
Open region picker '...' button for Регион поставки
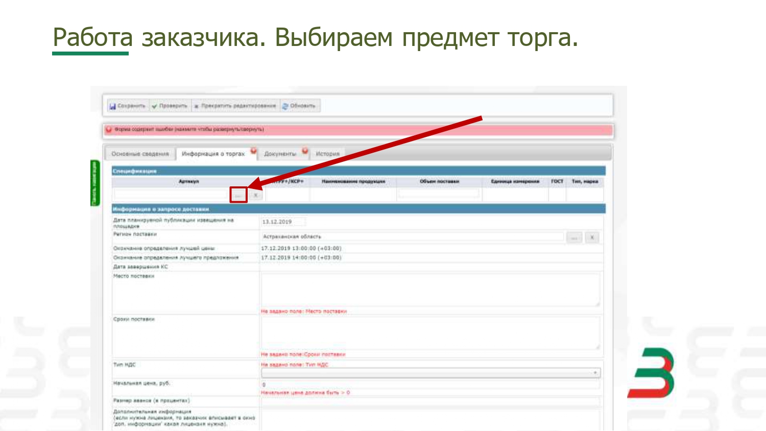click(574, 237)
